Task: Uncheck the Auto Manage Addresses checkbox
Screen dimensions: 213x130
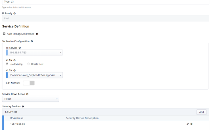Action: (4, 34)
